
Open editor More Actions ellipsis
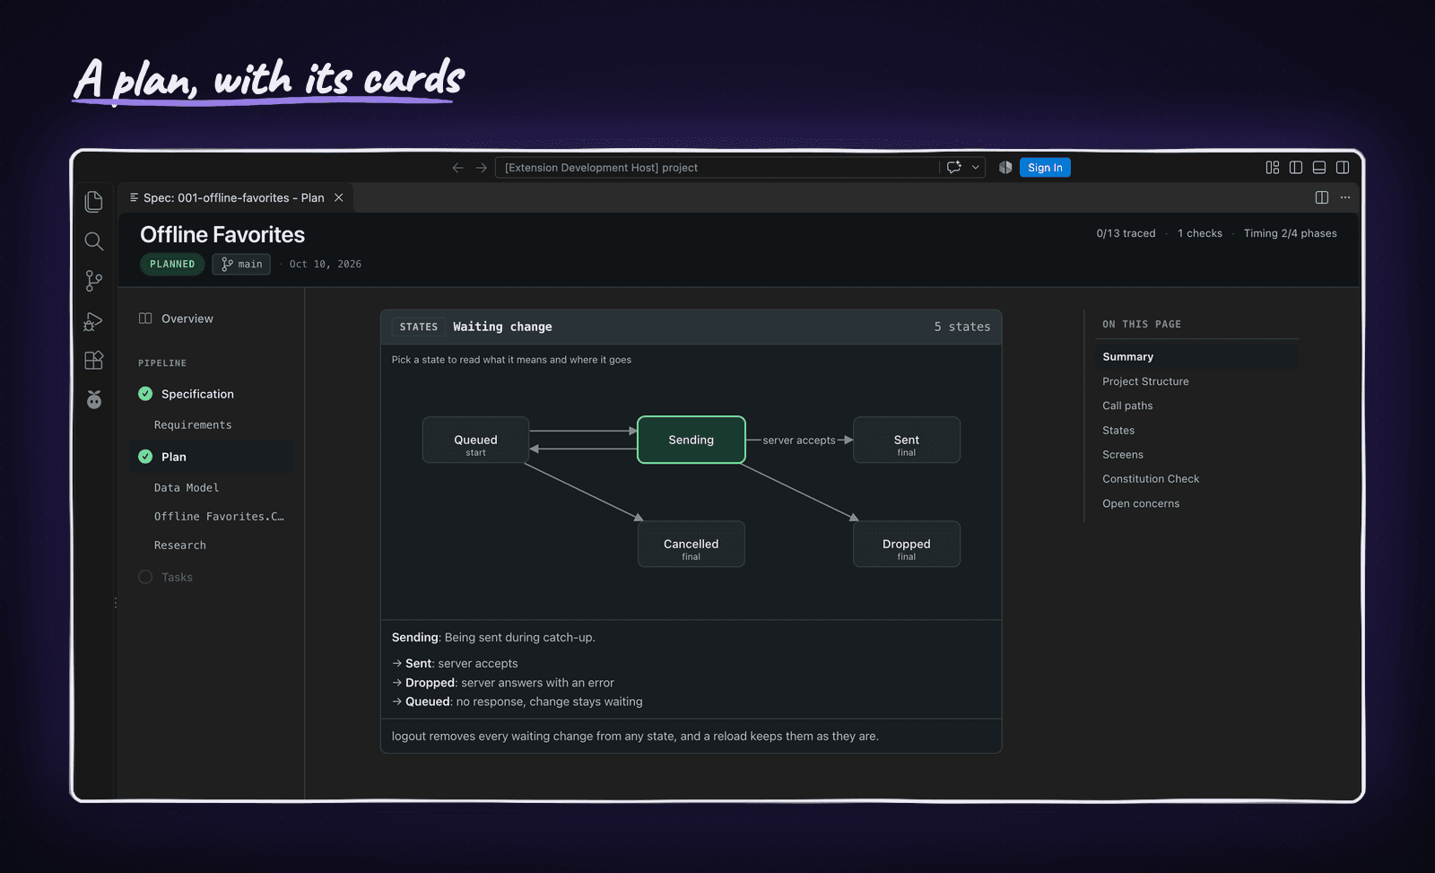pos(1345,197)
